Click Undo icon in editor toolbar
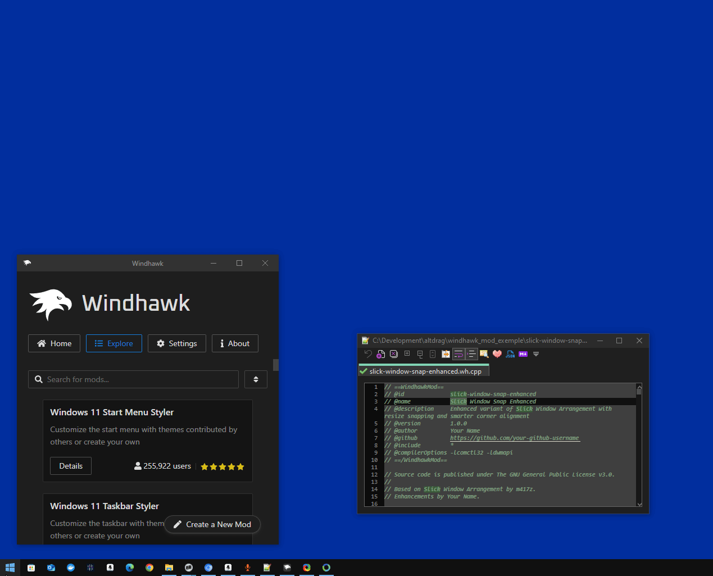The image size is (713, 576). point(368,354)
